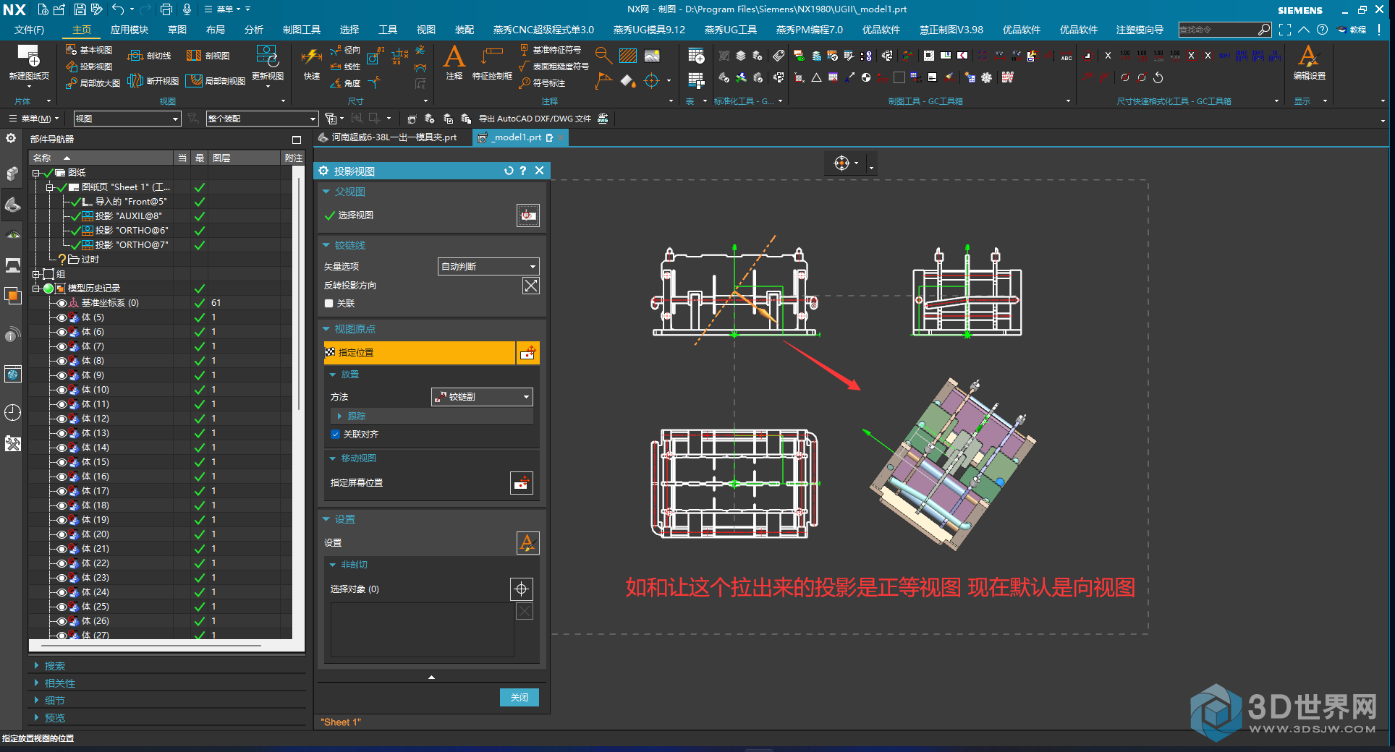Collapse the dialog with bottom arrow
Viewport: 1395px width, 752px height.
[x=431, y=678]
